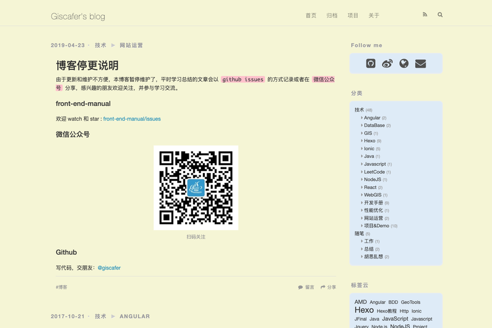
Task: Open the search magnifier icon
Action: point(440,14)
